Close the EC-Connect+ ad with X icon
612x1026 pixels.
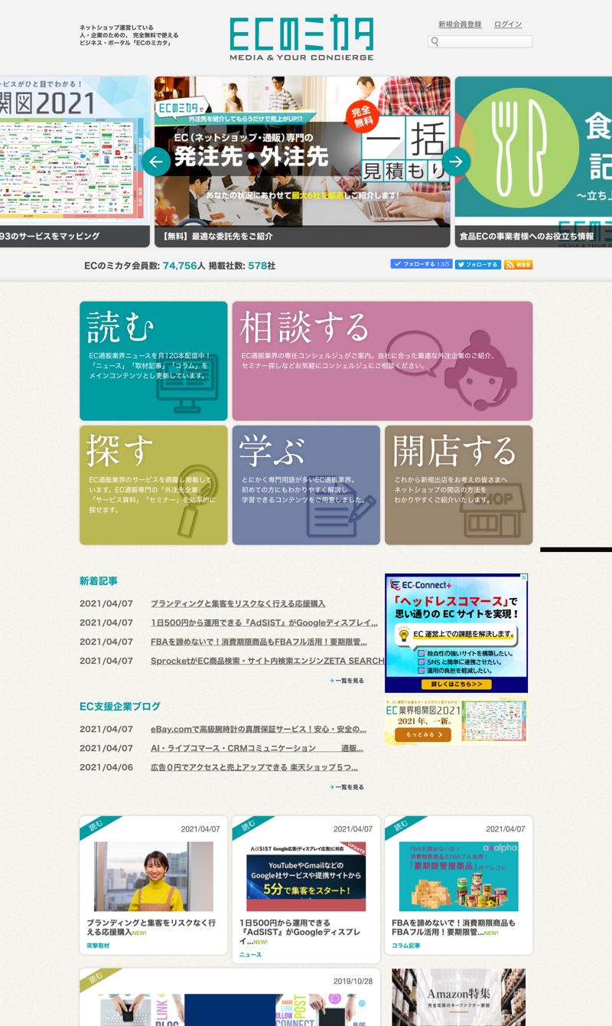click(524, 577)
